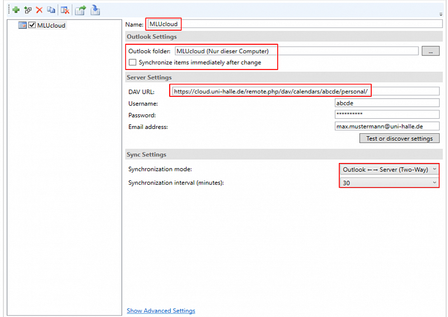Copy the selected profile using the toolbar icon
The height and width of the screenshot is (317, 448).
coord(51,10)
